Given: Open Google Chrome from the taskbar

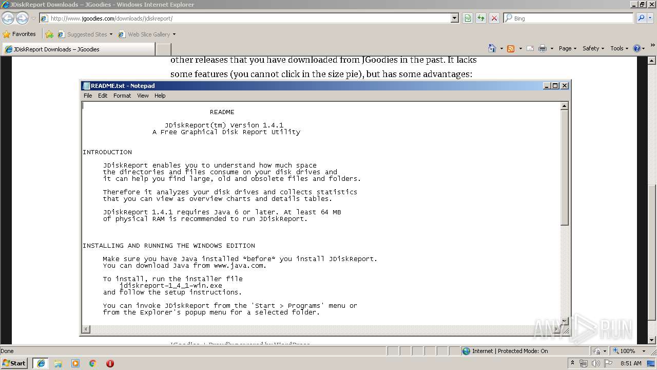Looking at the screenshot, I should tap(93, 363).
